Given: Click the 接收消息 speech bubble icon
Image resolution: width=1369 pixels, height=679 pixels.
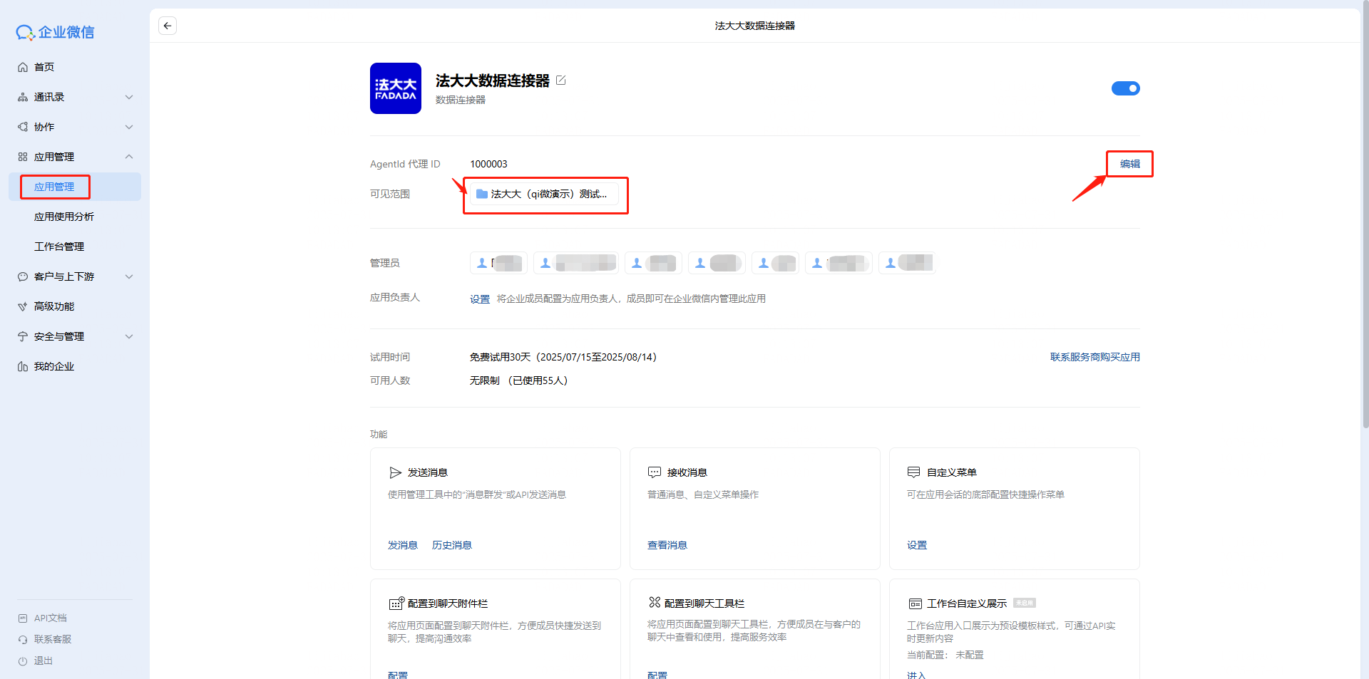Looking at the screenshot, I should pos(655,472).
